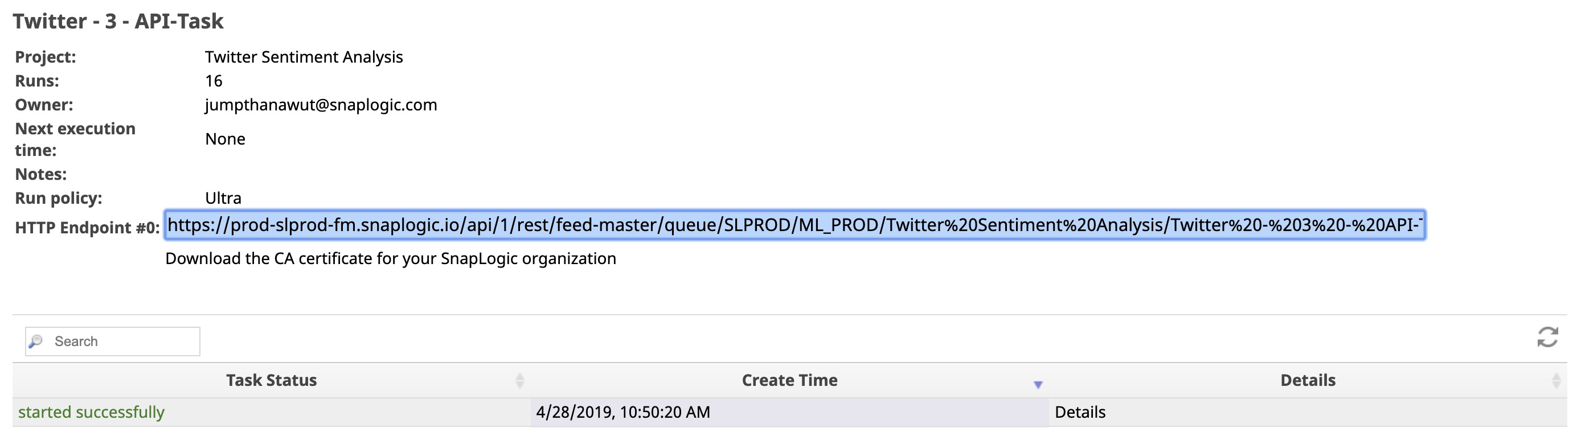Image resolution: width=1581 pixels, height=428 pixels.
Task: Click the title Twitter - 3 - API-Task
Action: click(118, 22)
